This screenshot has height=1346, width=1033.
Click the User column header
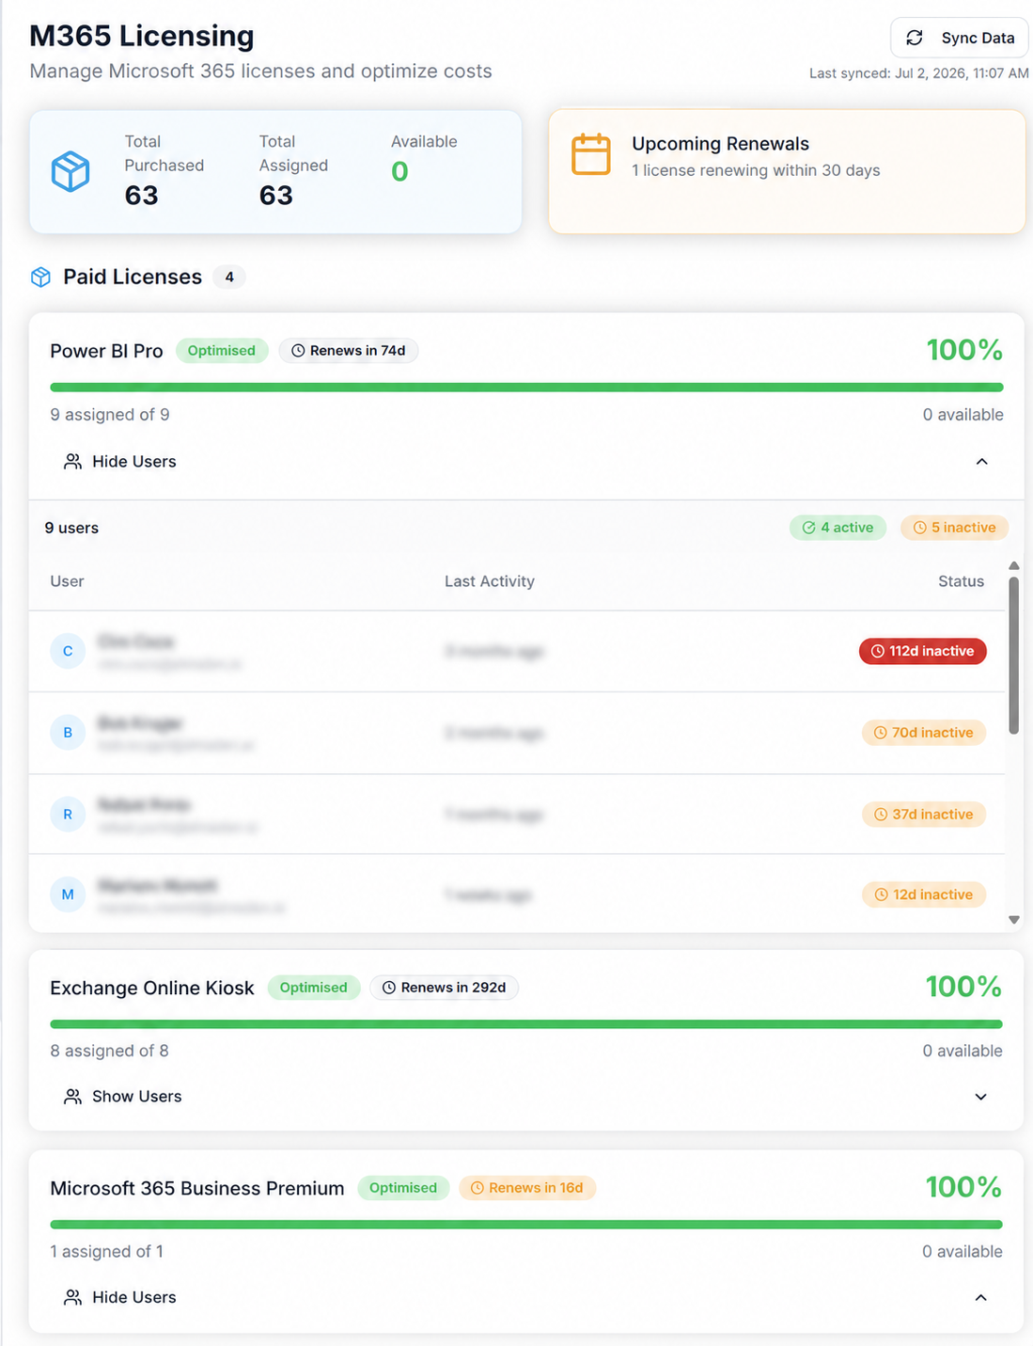[67, 581]
